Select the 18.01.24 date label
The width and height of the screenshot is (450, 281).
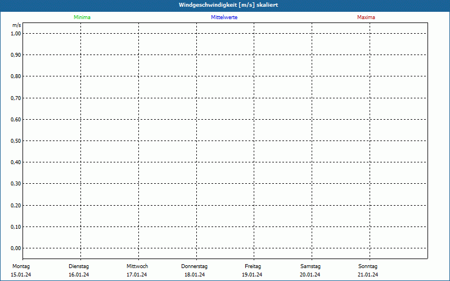(195, 275)
